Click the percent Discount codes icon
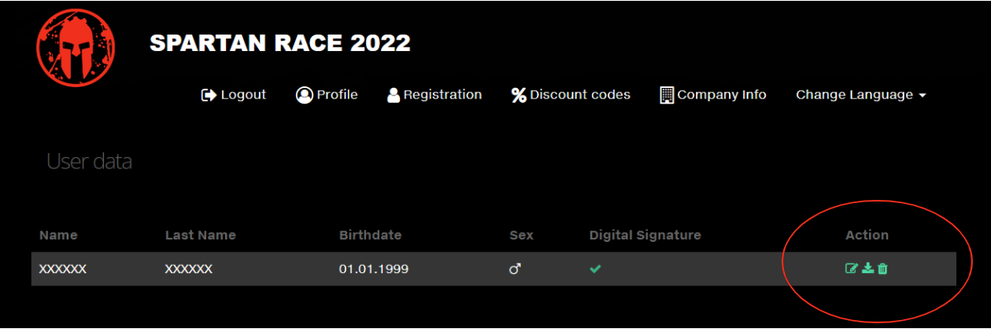Image resolution: width=991 pixels, height=329 pixels. pyautogui.click(x=519, y=95)
